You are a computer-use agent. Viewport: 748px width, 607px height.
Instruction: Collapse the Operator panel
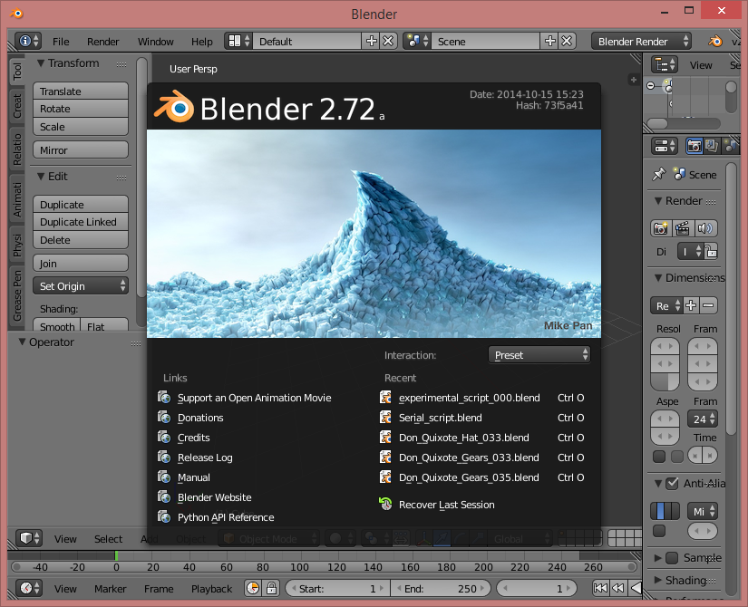click(x=22, y=342)
